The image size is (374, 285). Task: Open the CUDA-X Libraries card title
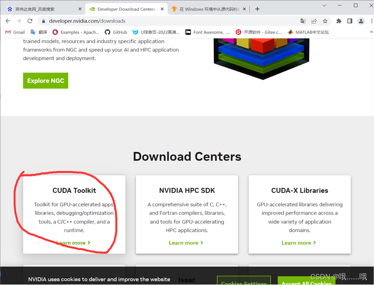[300, 191]
